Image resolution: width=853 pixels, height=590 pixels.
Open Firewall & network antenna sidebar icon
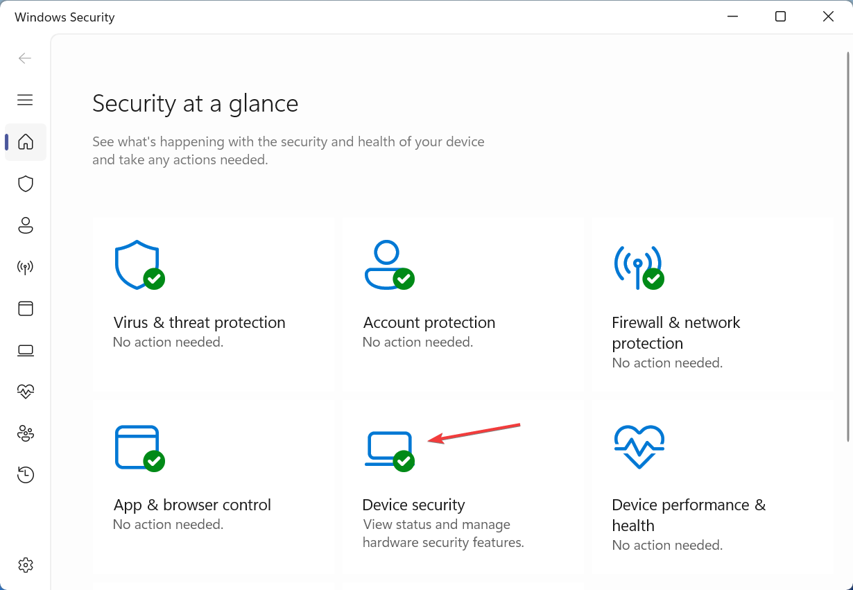point(26,267)
